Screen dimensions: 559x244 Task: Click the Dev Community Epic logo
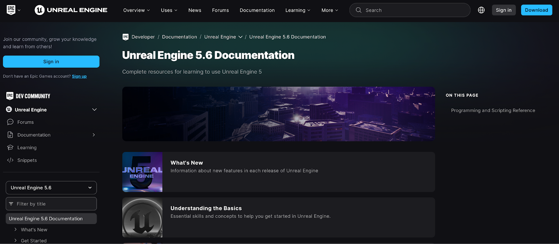(10, 96)
